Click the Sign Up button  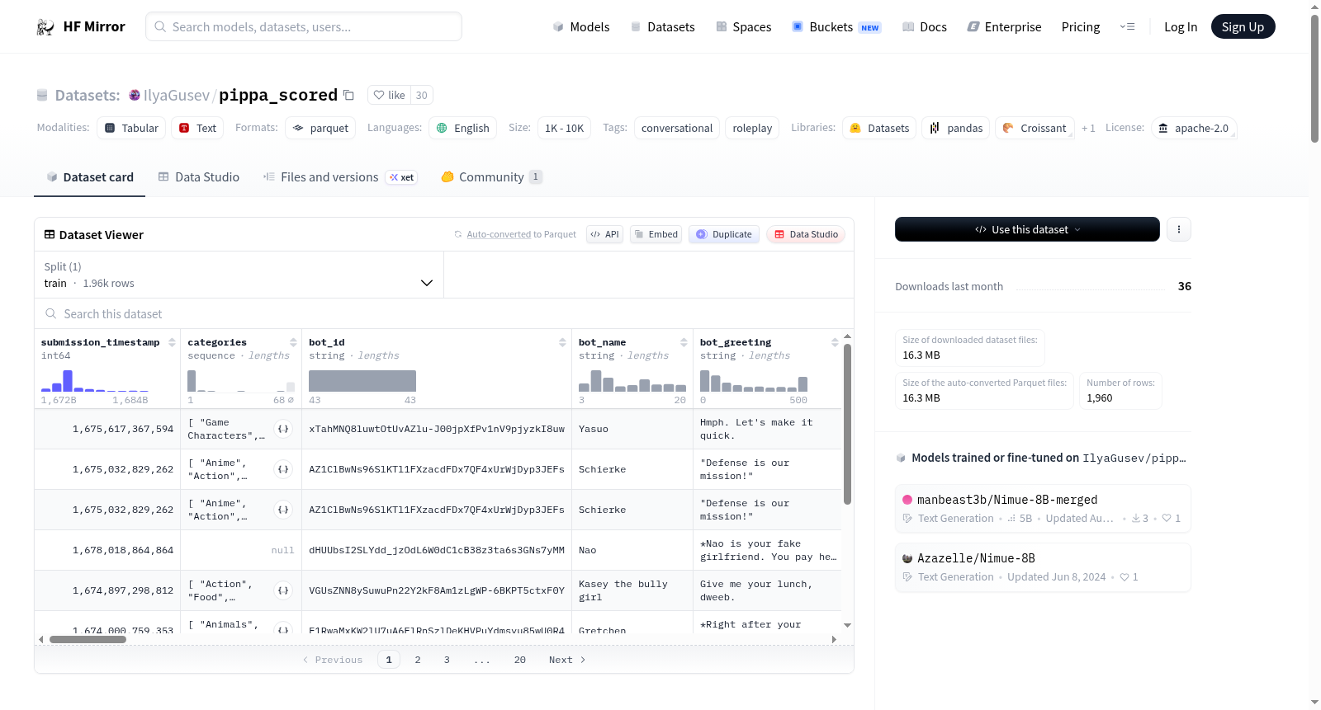[1243, 26]
